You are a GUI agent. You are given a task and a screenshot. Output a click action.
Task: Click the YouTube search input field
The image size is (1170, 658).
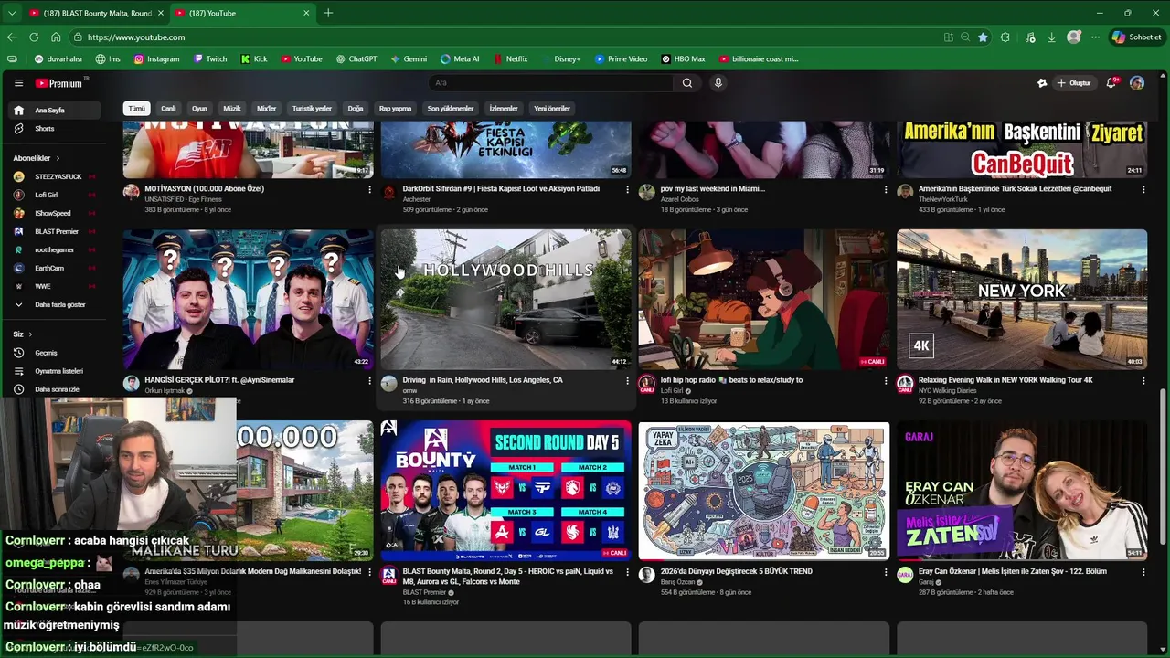click(x=551, y=83)
